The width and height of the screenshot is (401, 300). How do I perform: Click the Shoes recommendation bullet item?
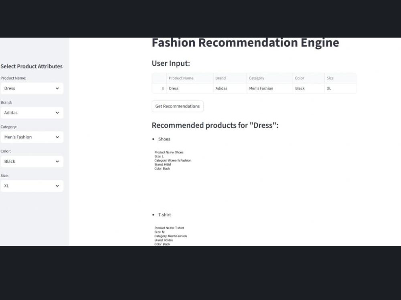[164, 139]
